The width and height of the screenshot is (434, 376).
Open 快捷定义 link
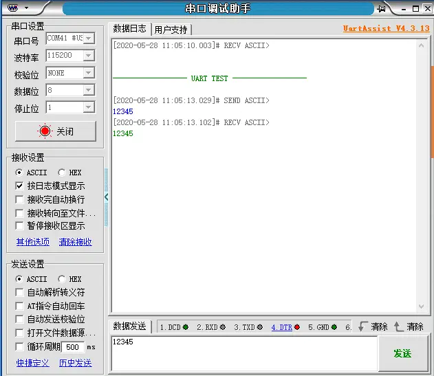point(32,363)
